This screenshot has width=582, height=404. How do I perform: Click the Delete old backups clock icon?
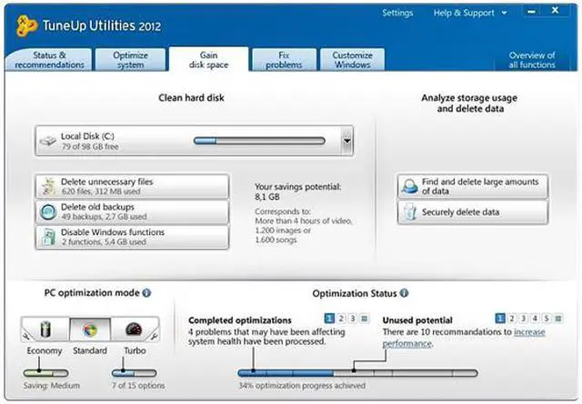[48, 212]
